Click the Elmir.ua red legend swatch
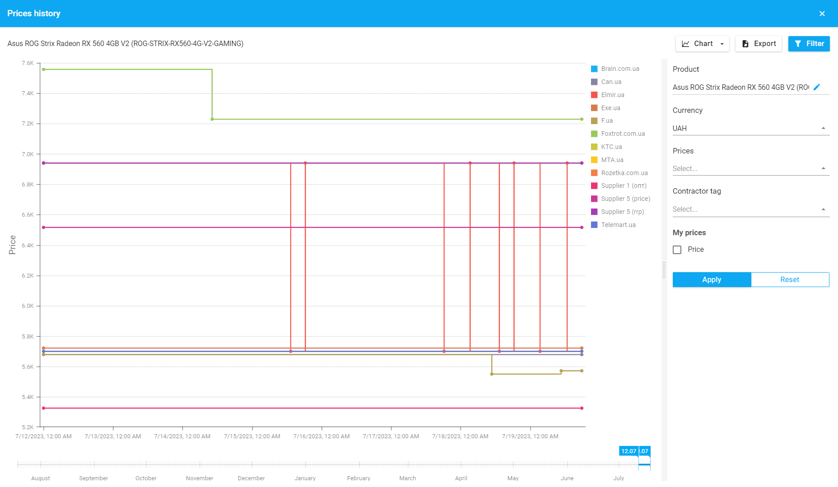Viewport: 838px width, 487px height. pos(594,95)
